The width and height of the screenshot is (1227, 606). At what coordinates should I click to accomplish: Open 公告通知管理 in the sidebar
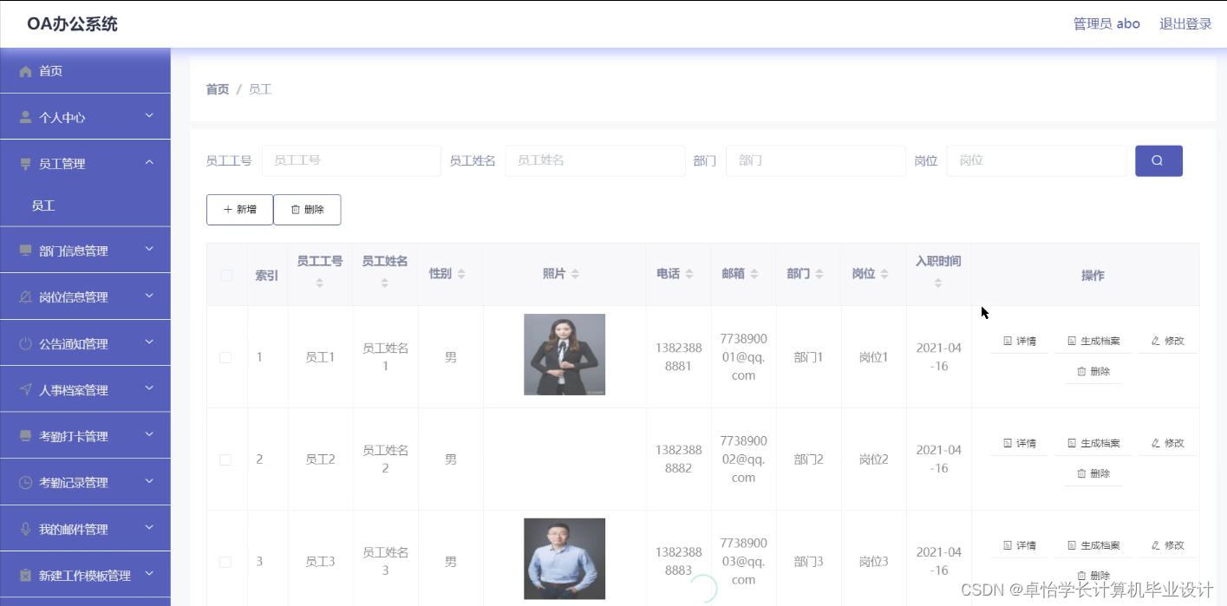click(x=85, y=342)
